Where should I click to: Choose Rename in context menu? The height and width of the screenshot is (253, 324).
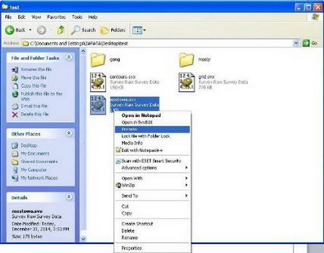coord(152,237)
